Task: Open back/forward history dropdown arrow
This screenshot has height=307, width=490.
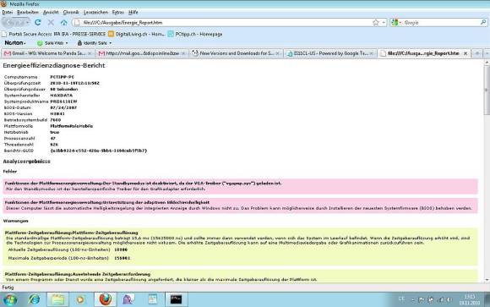Action: pyautogui.click(x=27, y=23)
